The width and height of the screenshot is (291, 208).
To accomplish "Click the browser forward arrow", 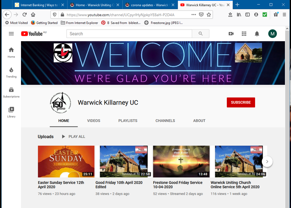I will tap(16, 15).
